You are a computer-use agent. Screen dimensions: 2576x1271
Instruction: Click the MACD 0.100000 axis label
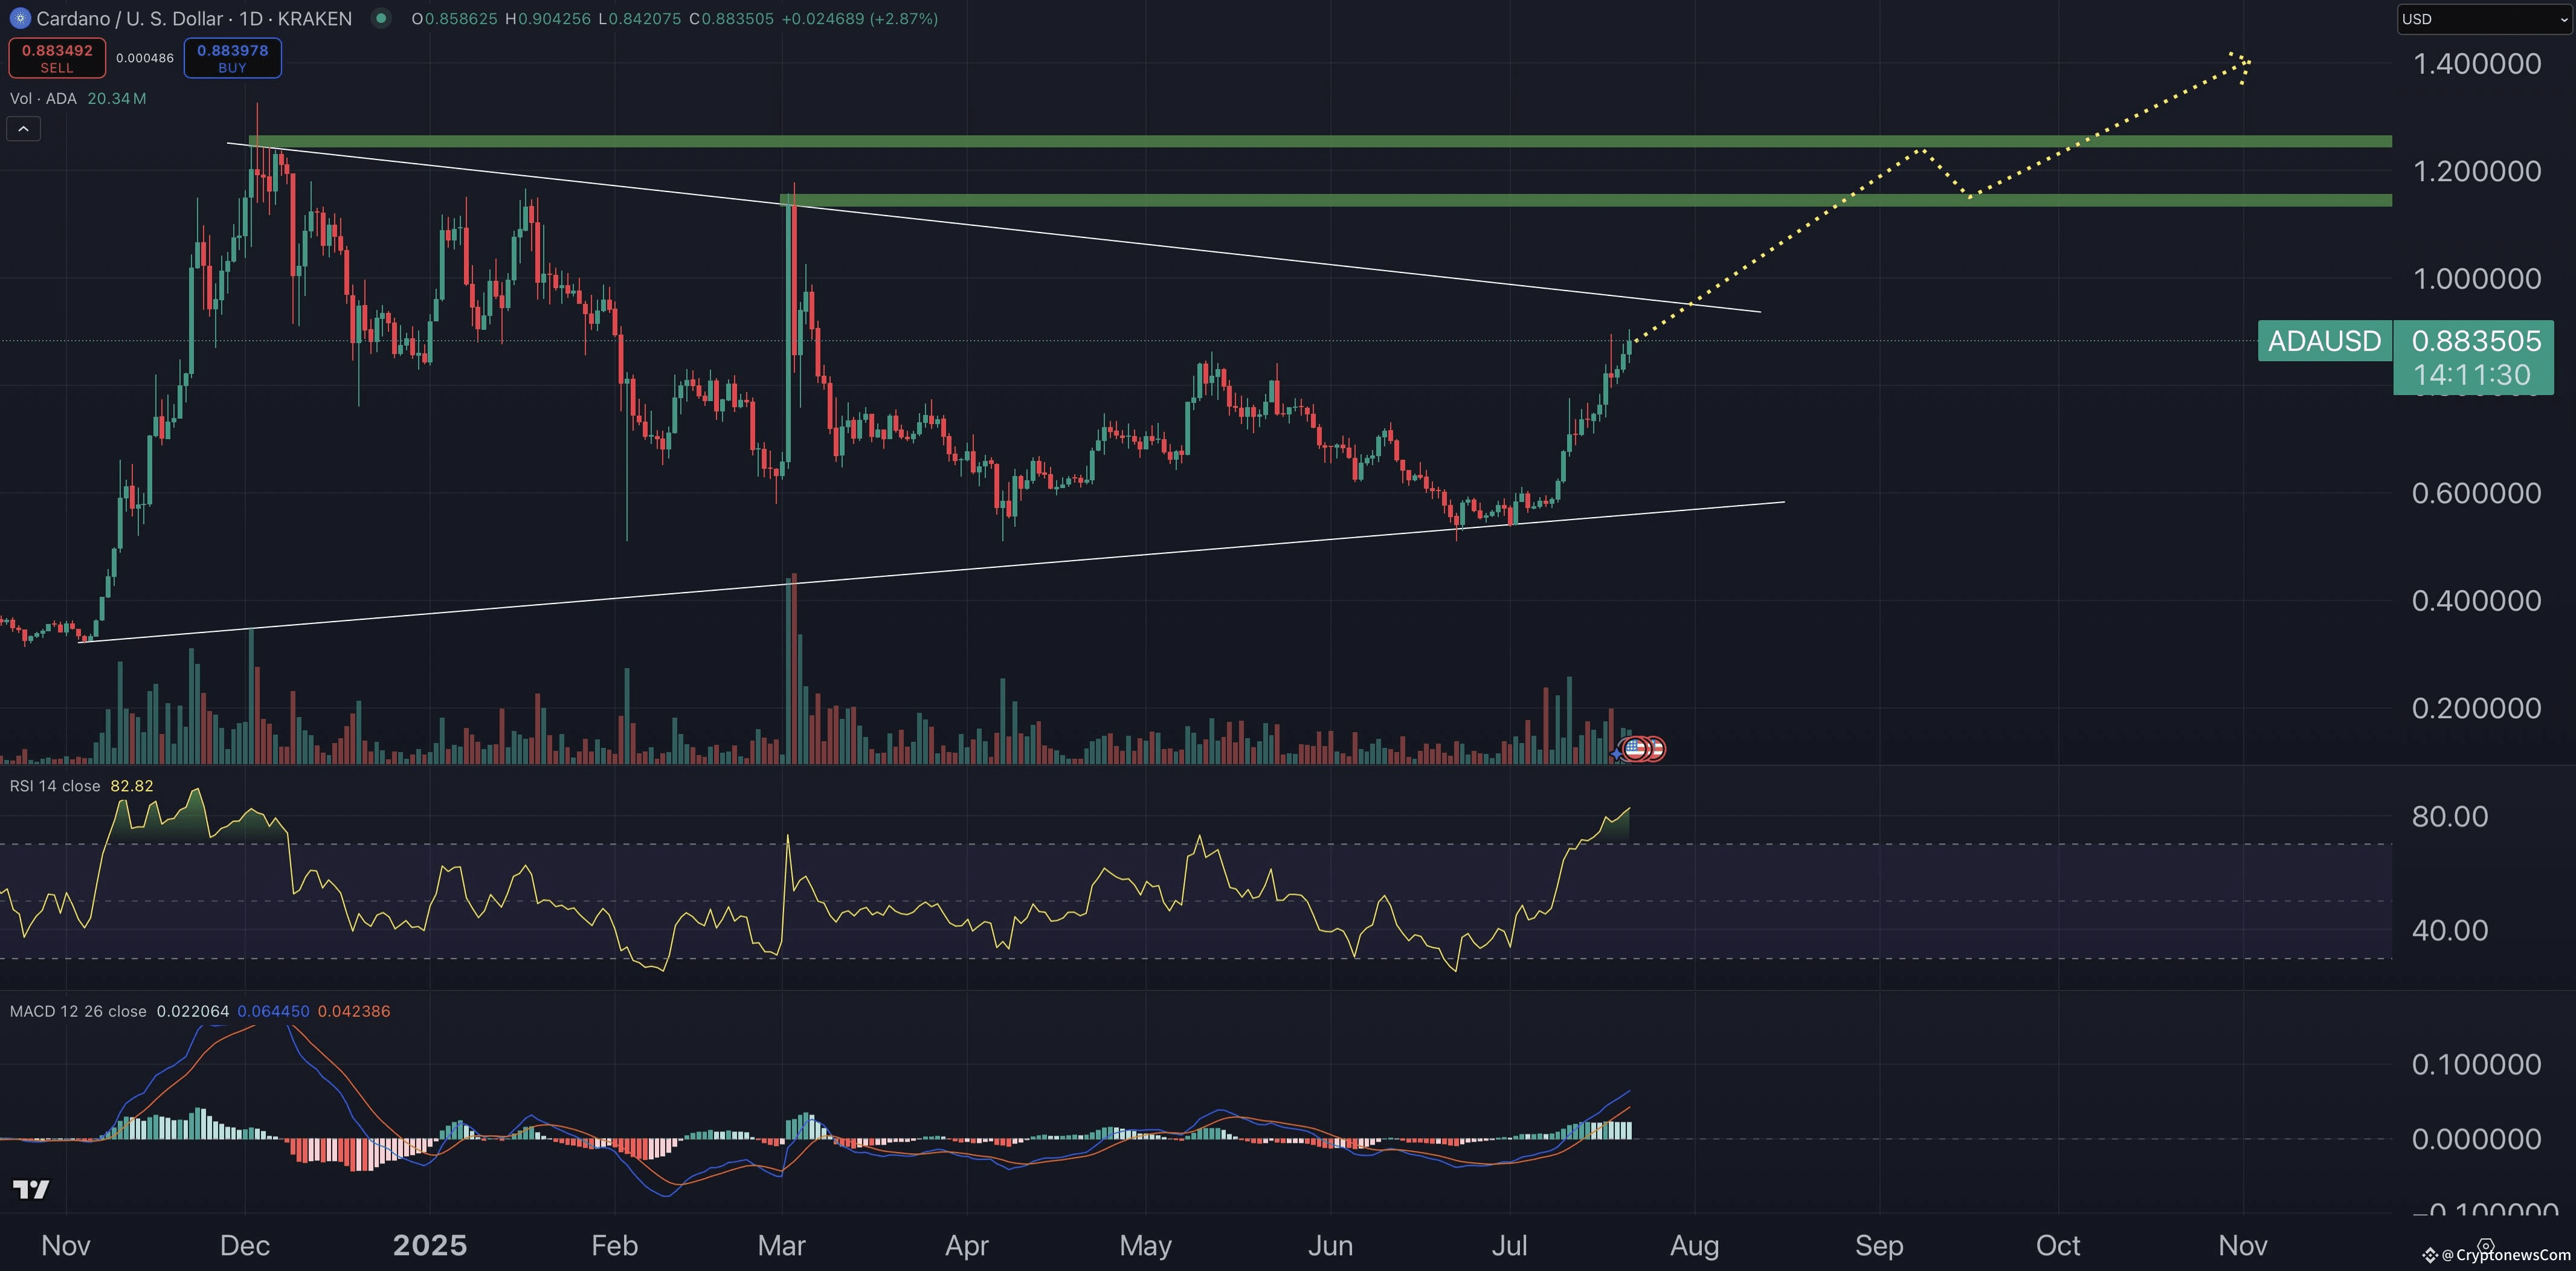(2476, 1064)
